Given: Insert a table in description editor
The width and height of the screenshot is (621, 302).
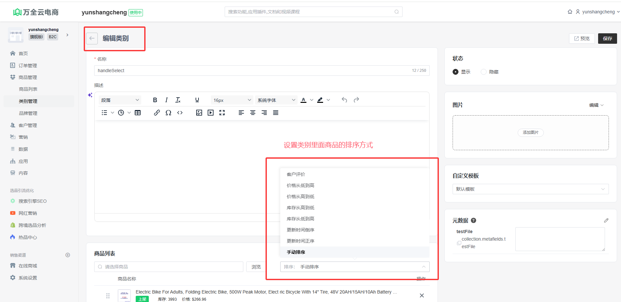Looking at the screenshot, I should 138,113.
